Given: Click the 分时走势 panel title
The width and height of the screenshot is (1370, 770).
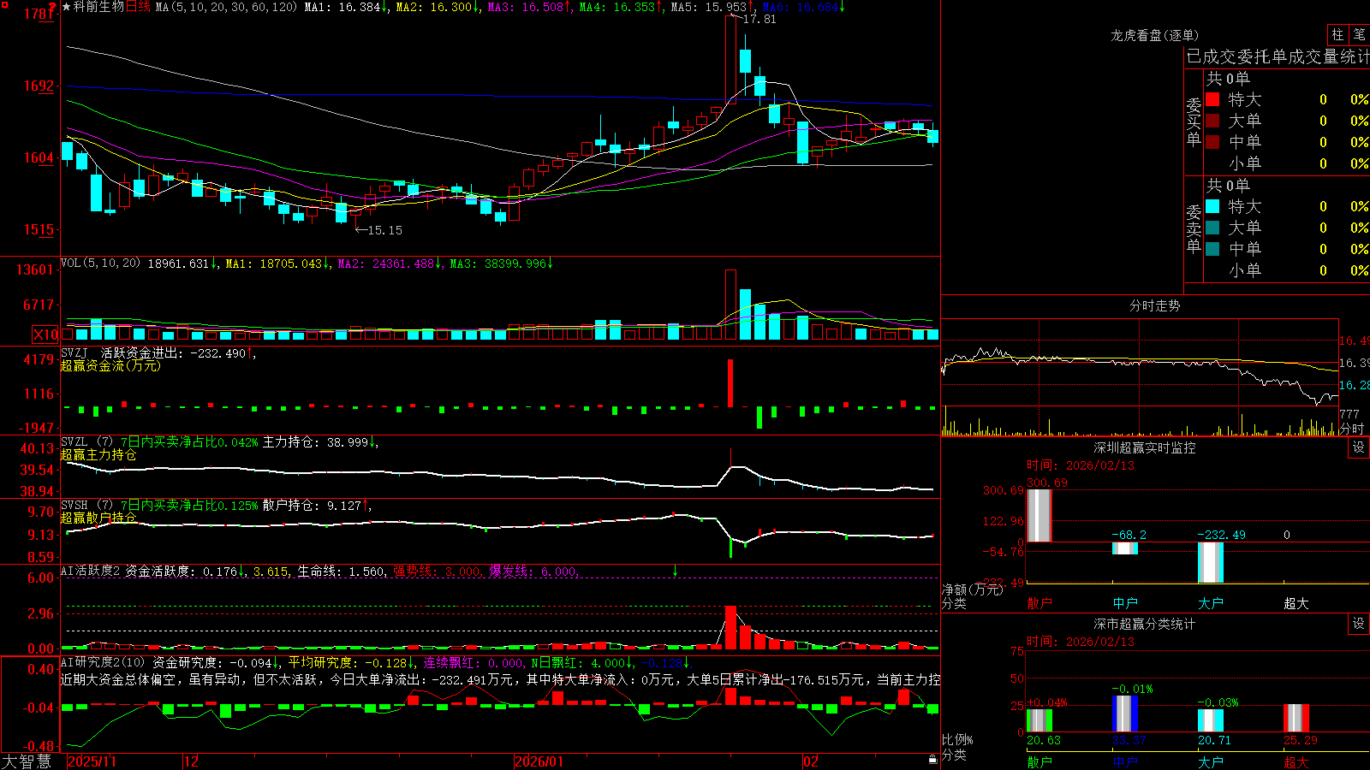Looking at the screenshot, I should 1154,305.
